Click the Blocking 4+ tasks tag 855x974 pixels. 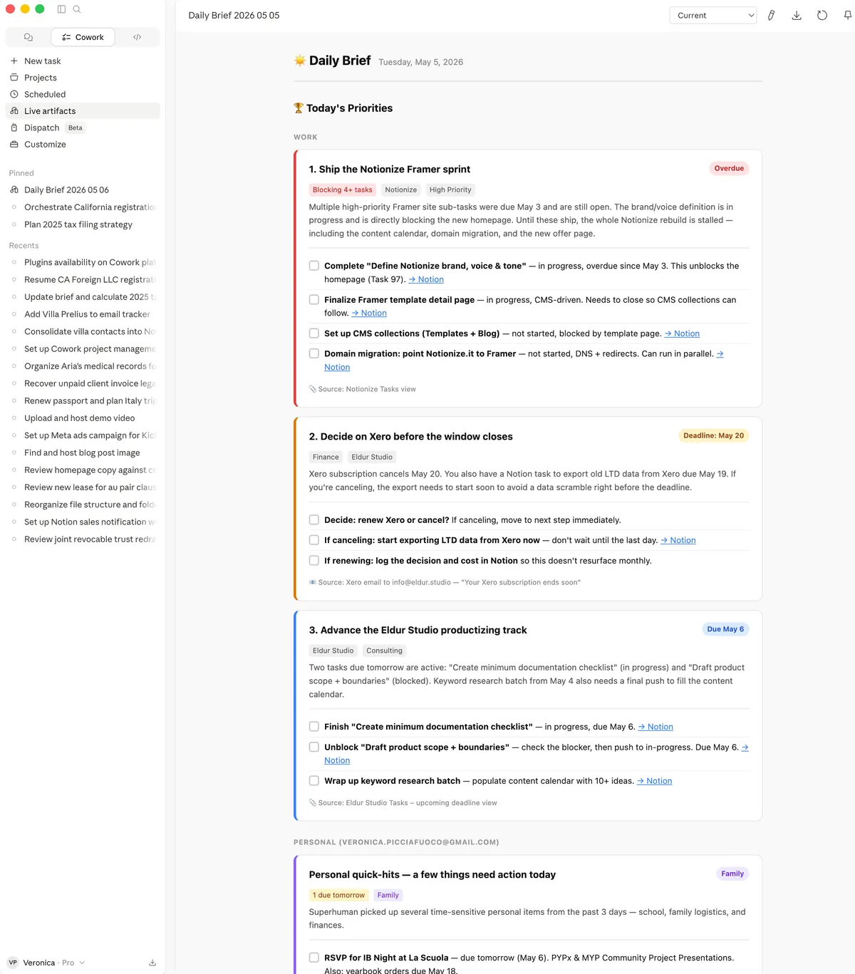[343, 190]
